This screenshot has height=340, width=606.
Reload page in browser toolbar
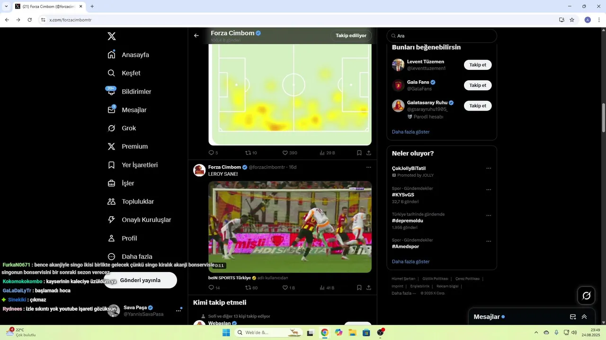pyautogui.click(x=29, y=20)
